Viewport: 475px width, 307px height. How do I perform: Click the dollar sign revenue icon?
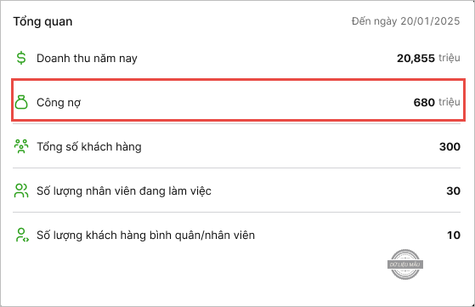click(21, 58)
